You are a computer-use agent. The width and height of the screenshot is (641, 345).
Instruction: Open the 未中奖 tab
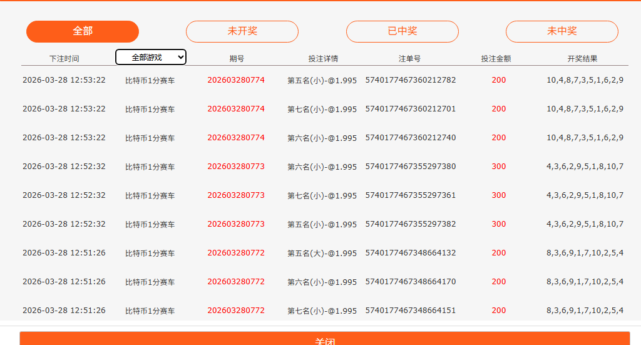pyautogui.click(x=562, y=31)
